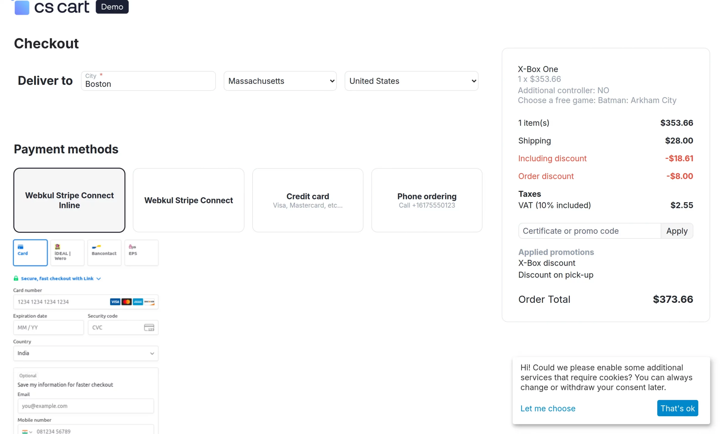Click the Including discount -$18.61 amount

click(679, 158)
